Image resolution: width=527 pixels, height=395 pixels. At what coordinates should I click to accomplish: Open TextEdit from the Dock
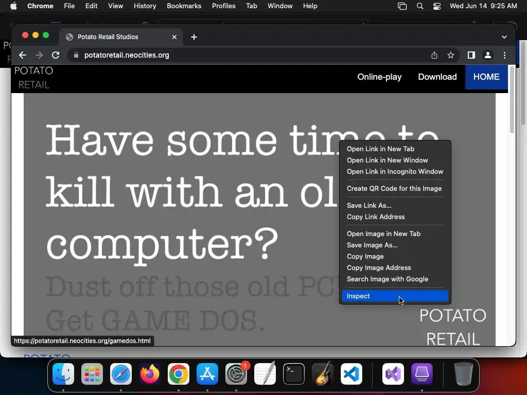click(x=265, y=374)
